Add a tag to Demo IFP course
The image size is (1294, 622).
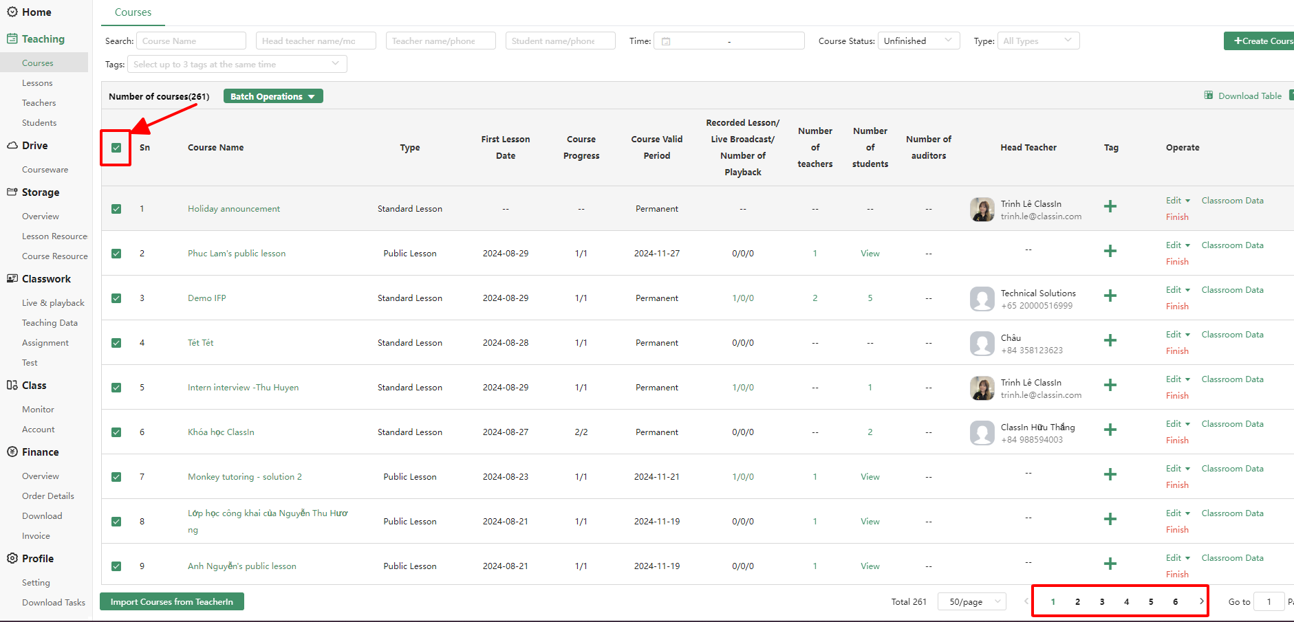[1110, 296]
